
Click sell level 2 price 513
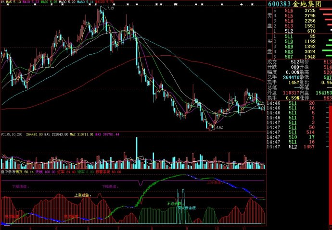click(289, 26)
